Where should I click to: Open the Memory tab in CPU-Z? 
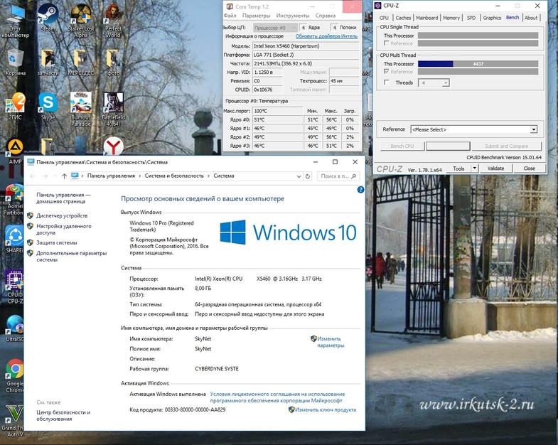click(x=451, y=18)
